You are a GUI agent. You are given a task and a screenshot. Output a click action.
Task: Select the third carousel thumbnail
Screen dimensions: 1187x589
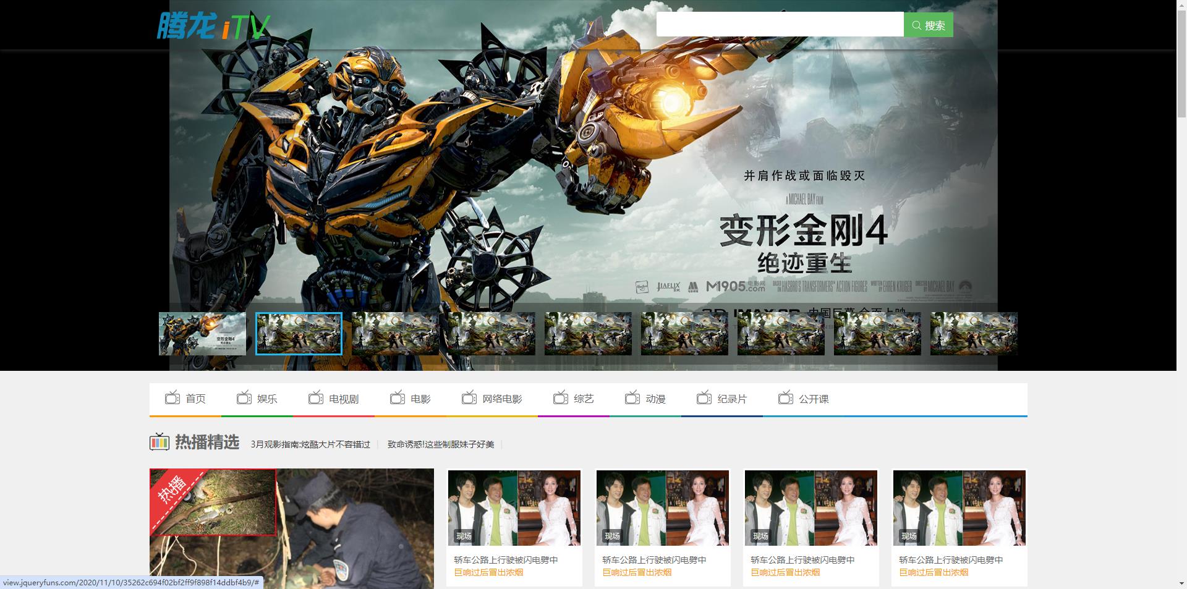coord(395,334)
